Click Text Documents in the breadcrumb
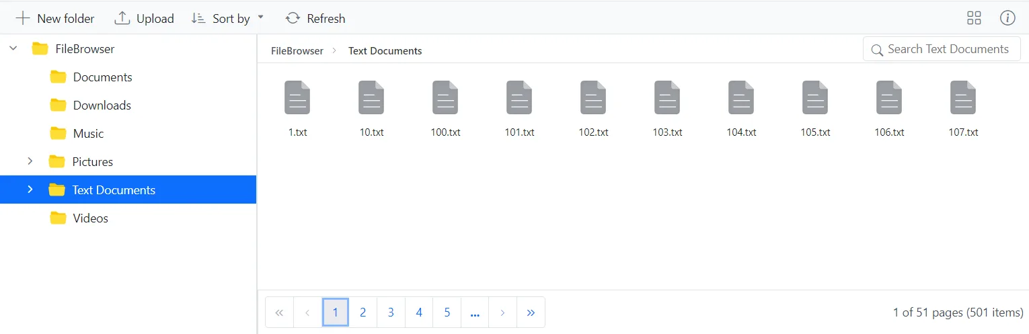 385,51
